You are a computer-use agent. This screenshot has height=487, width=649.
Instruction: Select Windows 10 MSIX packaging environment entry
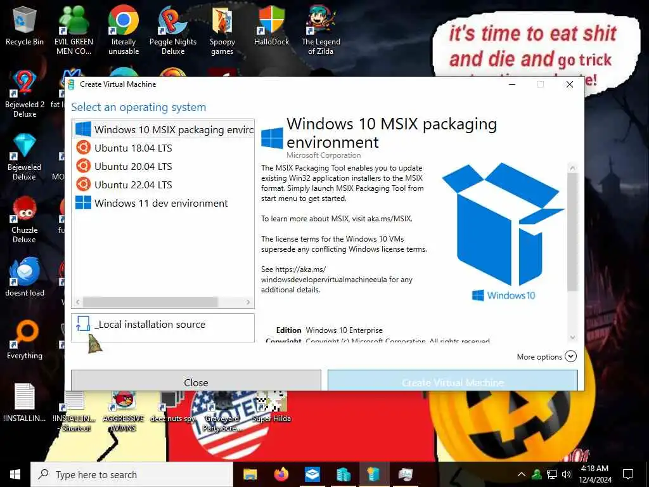[x=163, y=129]
